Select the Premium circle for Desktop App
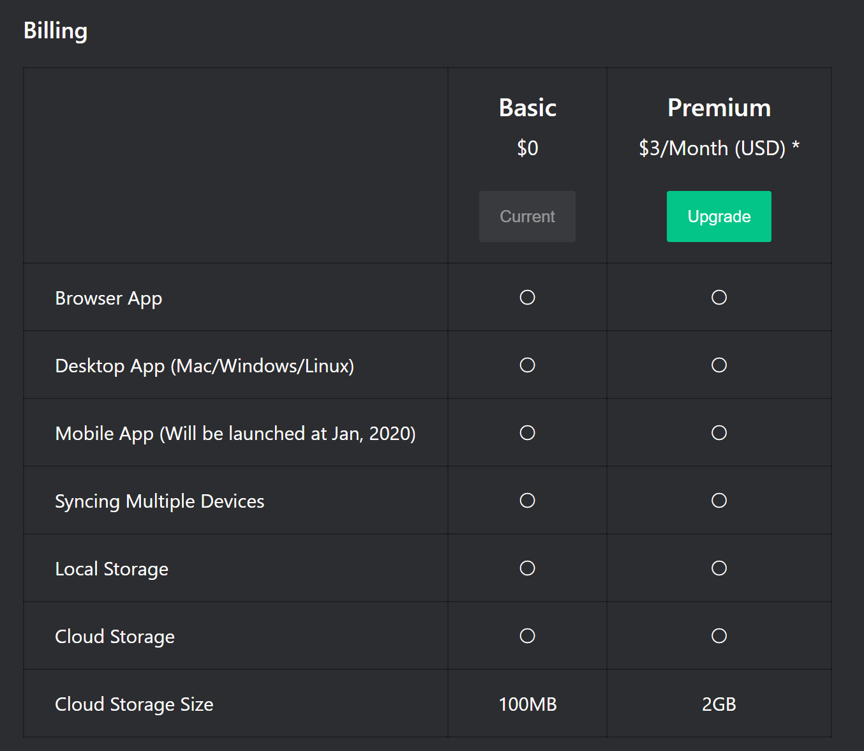 click(719, 365)
